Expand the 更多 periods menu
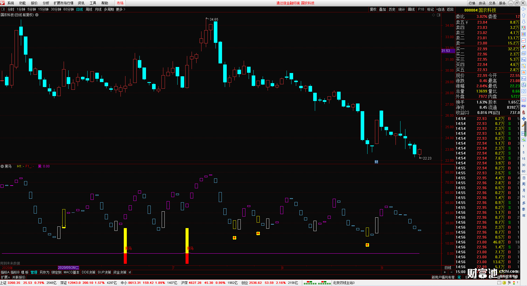 pos(120,9)
